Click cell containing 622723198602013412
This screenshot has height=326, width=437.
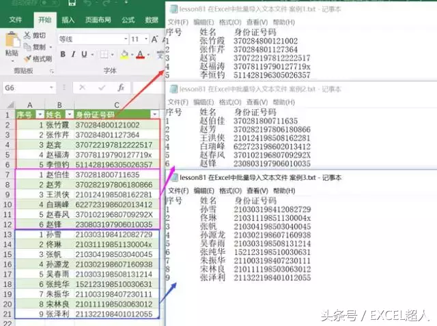[117, 205]
